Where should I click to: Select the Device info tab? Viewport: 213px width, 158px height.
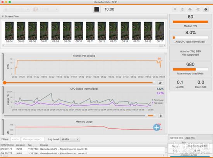click(176, 138)
